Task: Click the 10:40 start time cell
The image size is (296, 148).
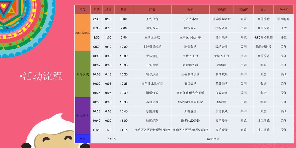Action: [x=96, y=121]
